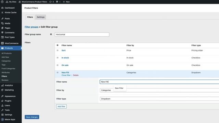Click the drag handle of On sale row
219x123 pixels.
coord(57,65)
